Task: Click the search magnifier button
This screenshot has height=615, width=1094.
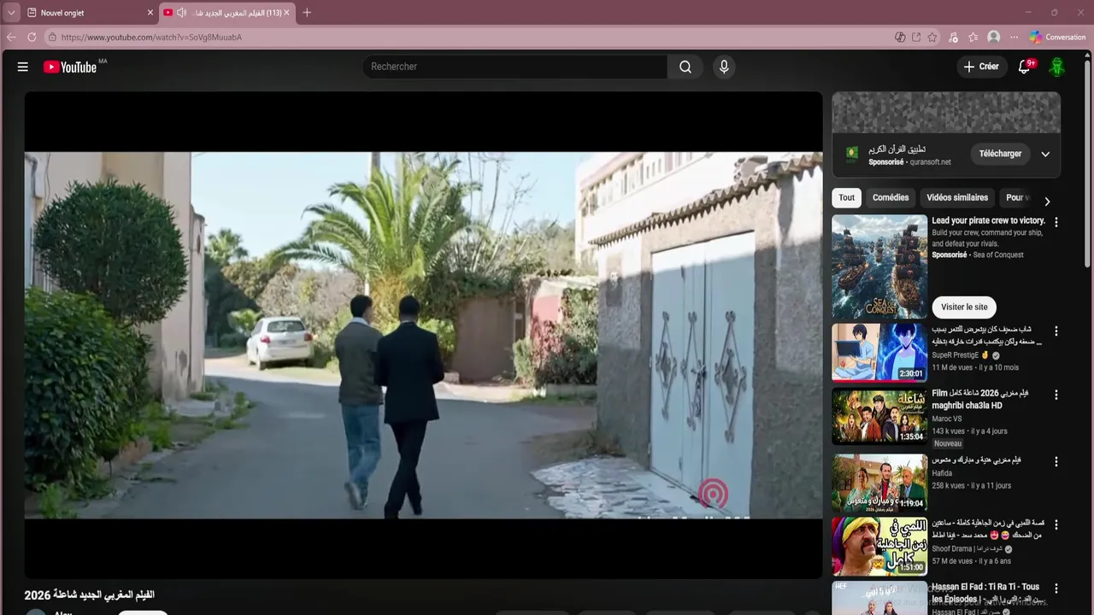Action: pos(685,67)
